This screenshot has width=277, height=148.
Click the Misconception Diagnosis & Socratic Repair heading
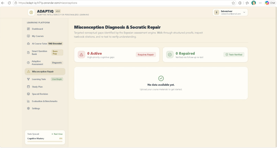(117, 27)
